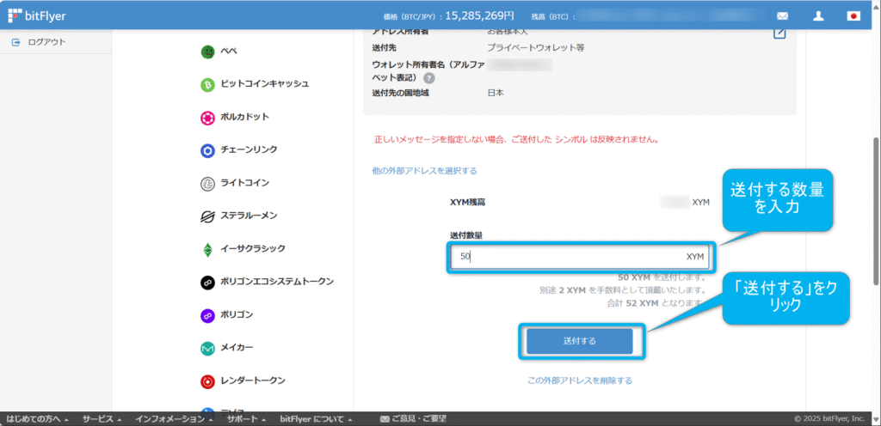Open the イーサクラシック currency entry
The height and width of the screenshot is (426, 881).
(253, 248)
